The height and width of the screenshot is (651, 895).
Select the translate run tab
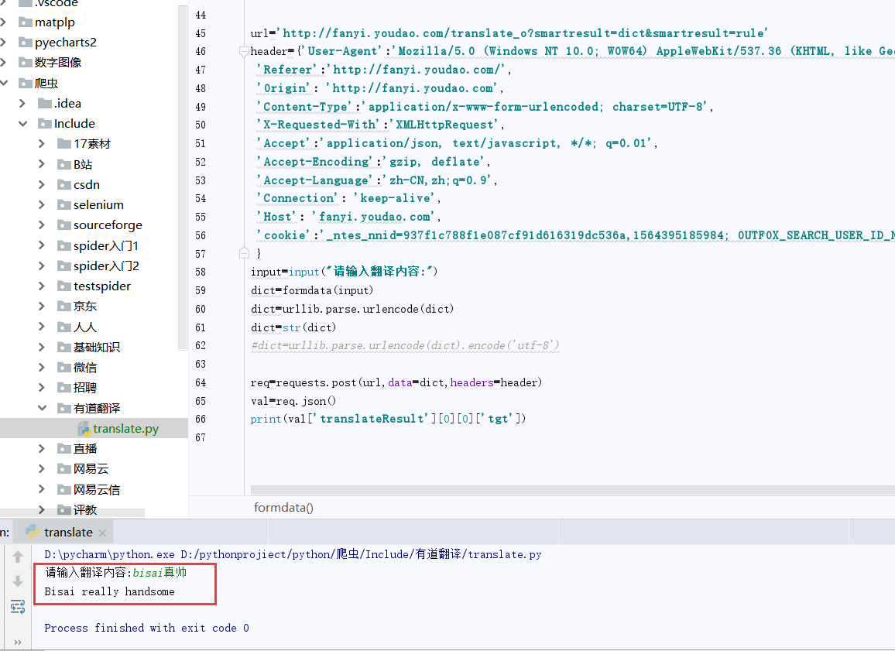coord(68,533)
